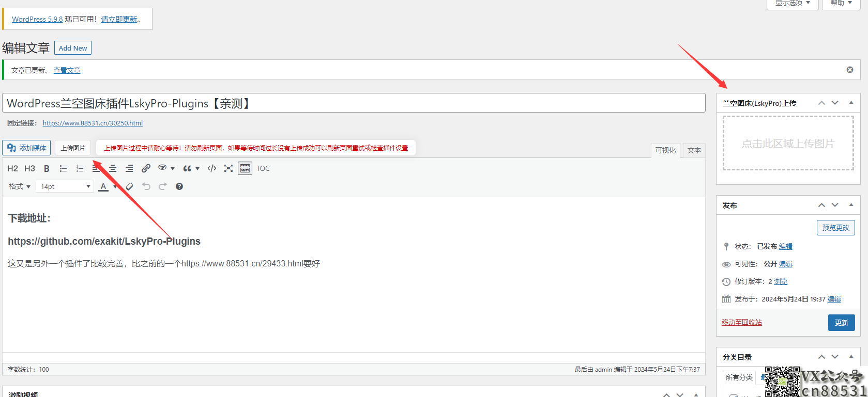The height and width of the screenshot is (397, 868).
Task: Enter distraction-free fullscreen mode
Action: pyautogui.click(x=229, y=168)
